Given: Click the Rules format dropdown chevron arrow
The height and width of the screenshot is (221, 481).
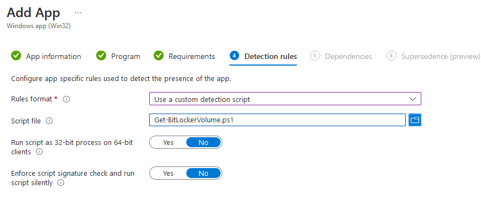Looking at the screenshot, I should click(x=412, y=99).
